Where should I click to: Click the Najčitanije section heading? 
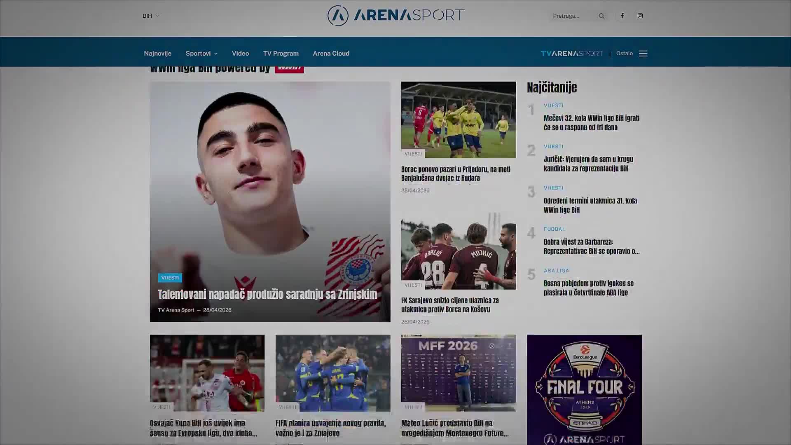[552, 87]
